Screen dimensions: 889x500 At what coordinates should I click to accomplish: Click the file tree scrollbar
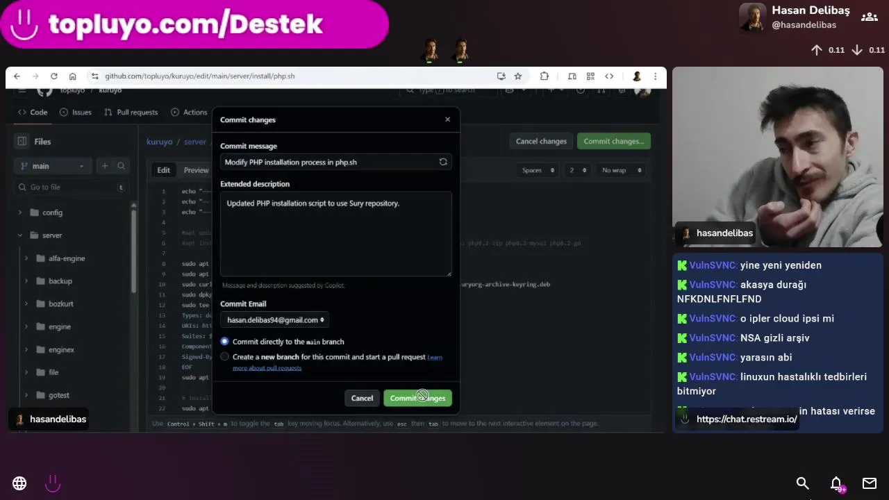[133, 250]
